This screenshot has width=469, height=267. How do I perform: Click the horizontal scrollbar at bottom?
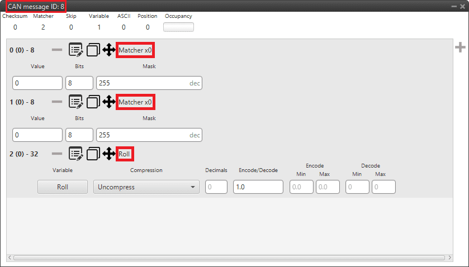point(229,258)
